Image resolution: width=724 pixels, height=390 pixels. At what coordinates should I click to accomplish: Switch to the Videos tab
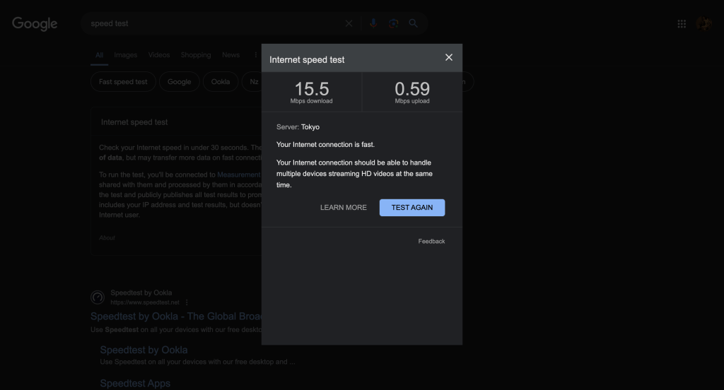point(159,55)
